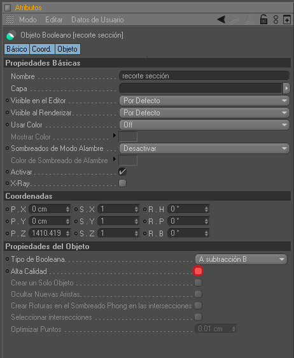Switch to the Coord. tab

tap(42, 49)
